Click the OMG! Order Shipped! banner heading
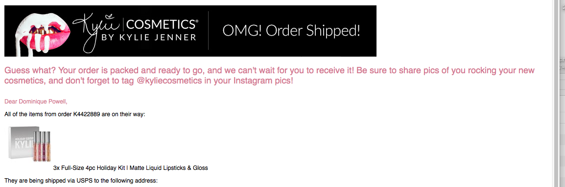 (291, 31)
